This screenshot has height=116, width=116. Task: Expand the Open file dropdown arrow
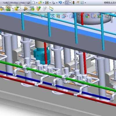[x=43, y=3]
